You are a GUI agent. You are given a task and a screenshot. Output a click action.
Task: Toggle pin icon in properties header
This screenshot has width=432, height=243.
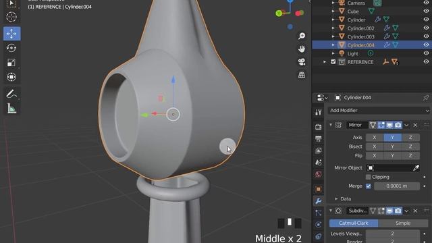(426, 97)
